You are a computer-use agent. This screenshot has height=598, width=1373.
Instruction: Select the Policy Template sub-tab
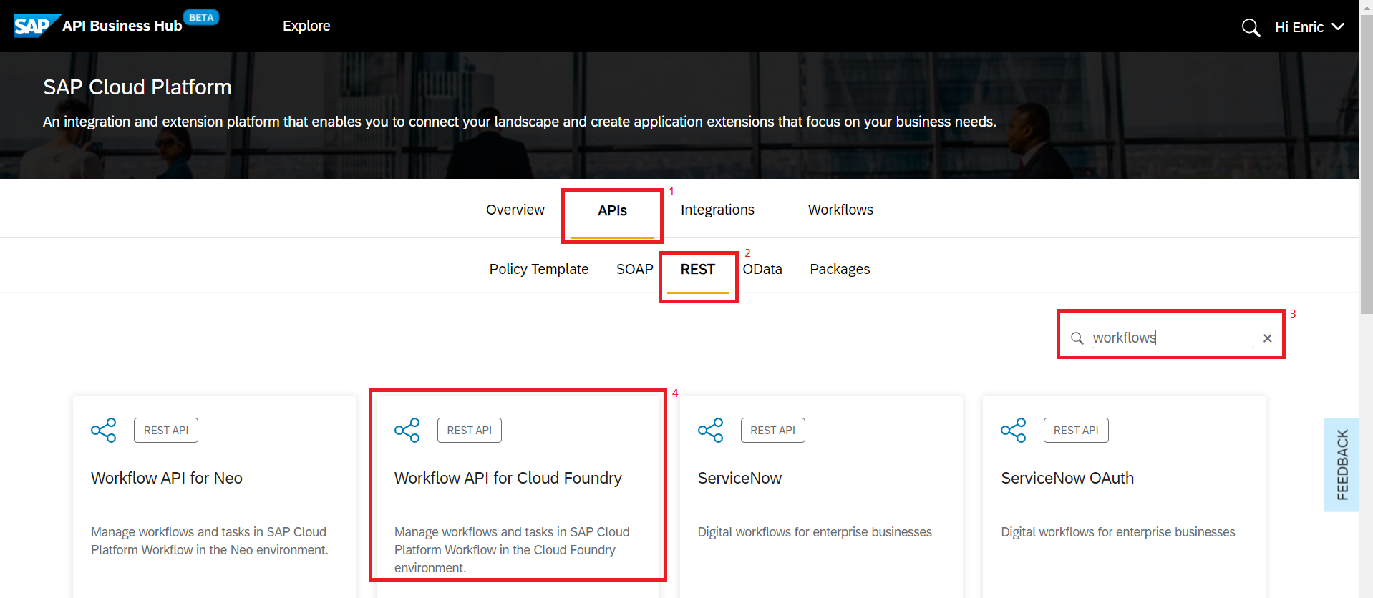coord(539,269)
